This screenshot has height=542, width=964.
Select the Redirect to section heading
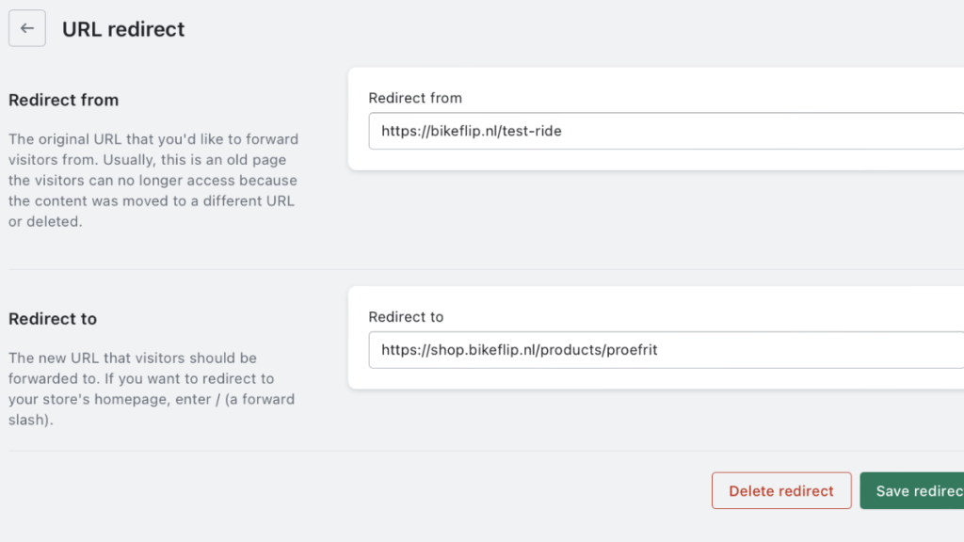pyautogui.click(x=52, y=319)
